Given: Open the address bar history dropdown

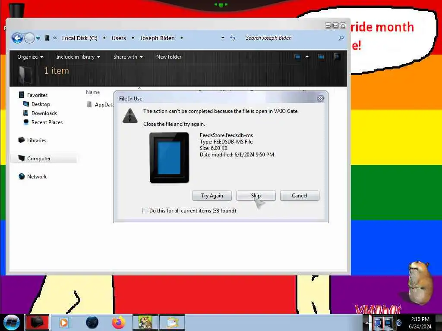Looking at the screenshot, I should (x=223, y=38).
